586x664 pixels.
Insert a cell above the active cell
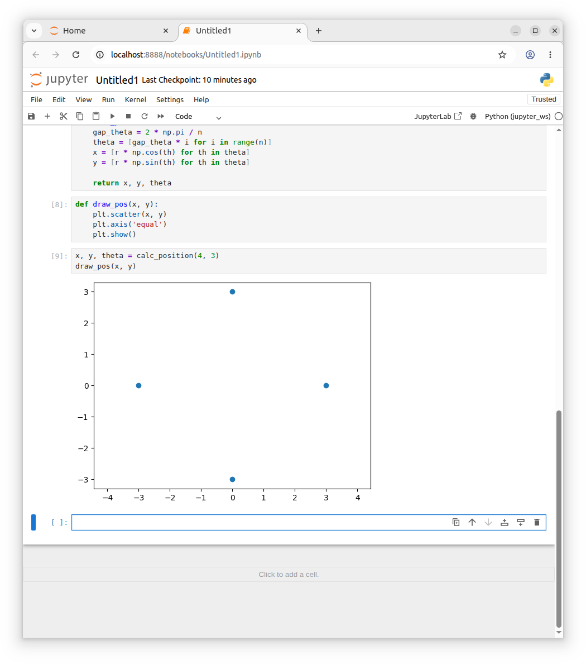[505, 522]
